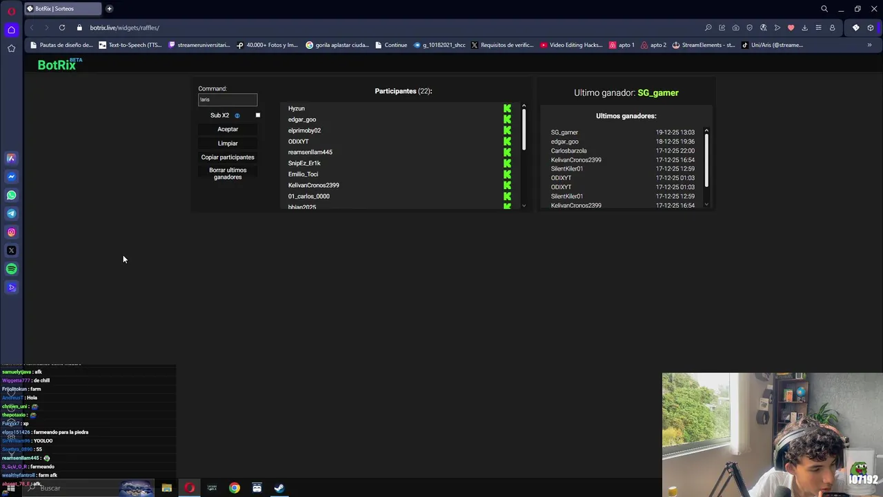883x497 pixels.
Task: Open the browser downloads icon
Action: point(804,28)
